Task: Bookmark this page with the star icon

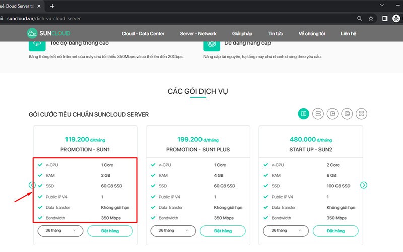Action: point(371,18)
